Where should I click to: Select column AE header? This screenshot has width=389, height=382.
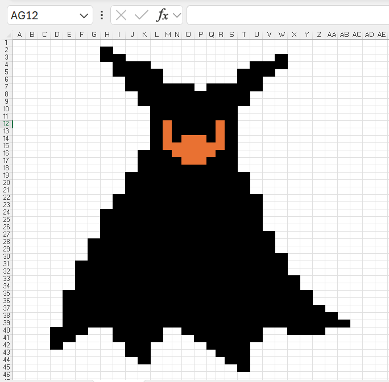(382, 35)
